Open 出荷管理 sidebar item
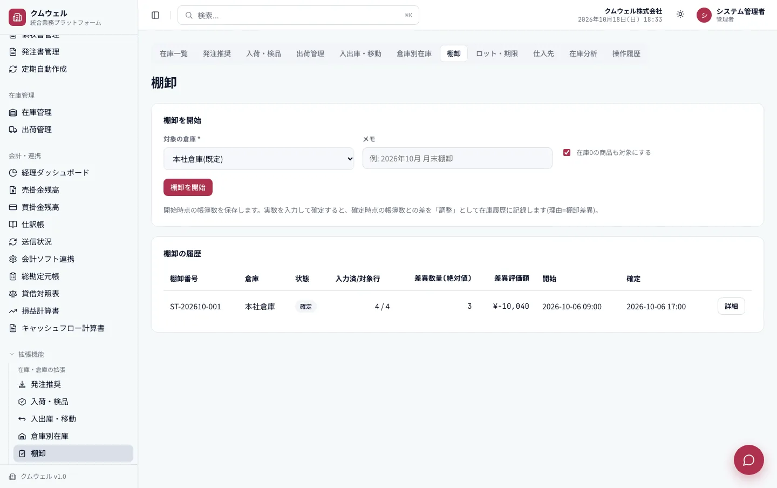777x488 pixels. tap(69, 130)
